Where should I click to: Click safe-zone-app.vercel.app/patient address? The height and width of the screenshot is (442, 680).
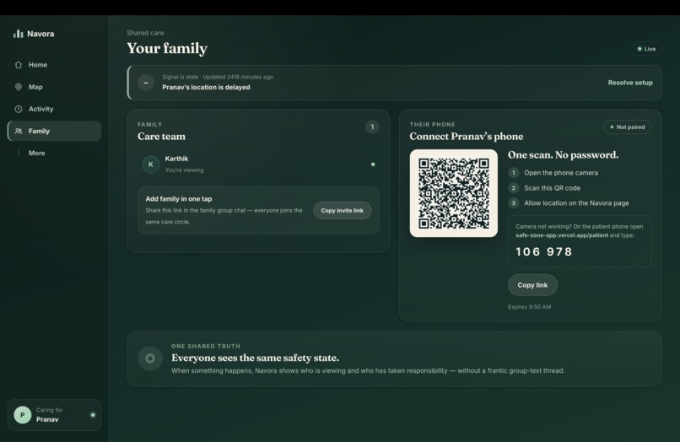[562, 235]
